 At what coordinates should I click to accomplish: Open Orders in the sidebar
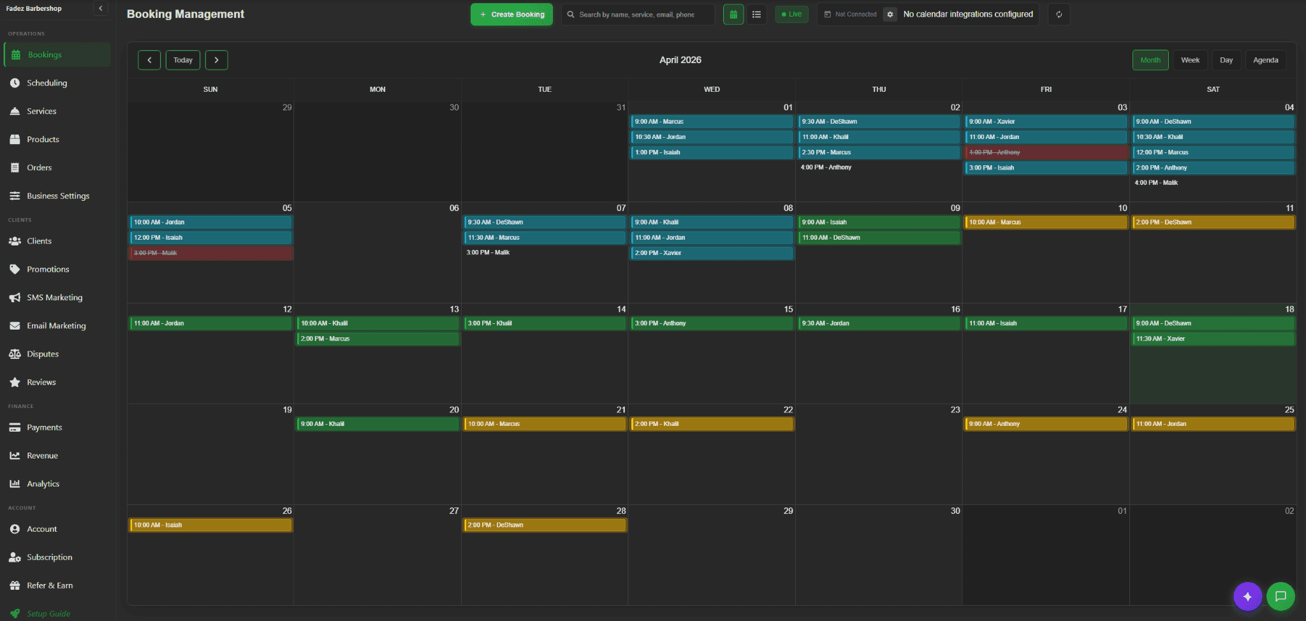[x=57, y=168]
